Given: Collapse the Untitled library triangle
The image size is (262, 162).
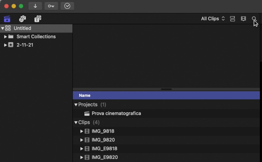Looking at the screenshot, I should point(3,28).
